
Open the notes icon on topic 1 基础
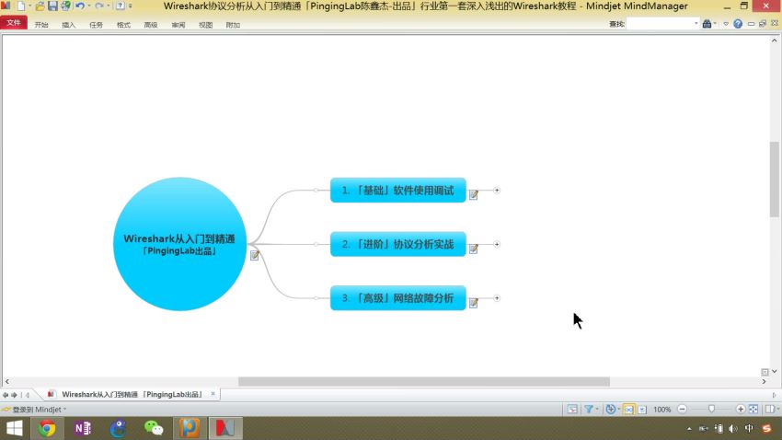click(x=473, y=194)
